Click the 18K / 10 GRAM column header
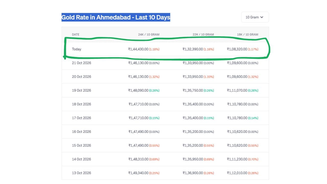Image resolution: width=327 pixels, height=184 pixels. [248, 34]
